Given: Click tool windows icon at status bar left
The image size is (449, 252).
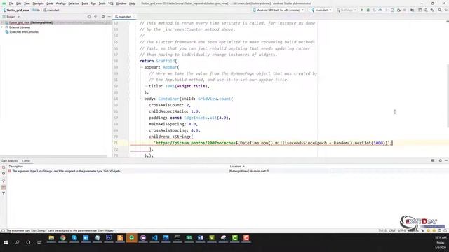Looking at the screenshot, I should (x=3, y=230).
